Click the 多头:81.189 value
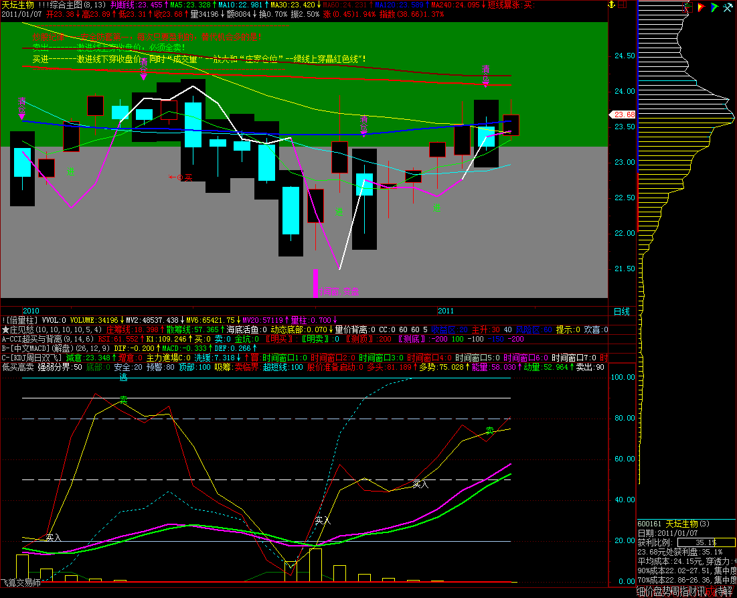 389,367
